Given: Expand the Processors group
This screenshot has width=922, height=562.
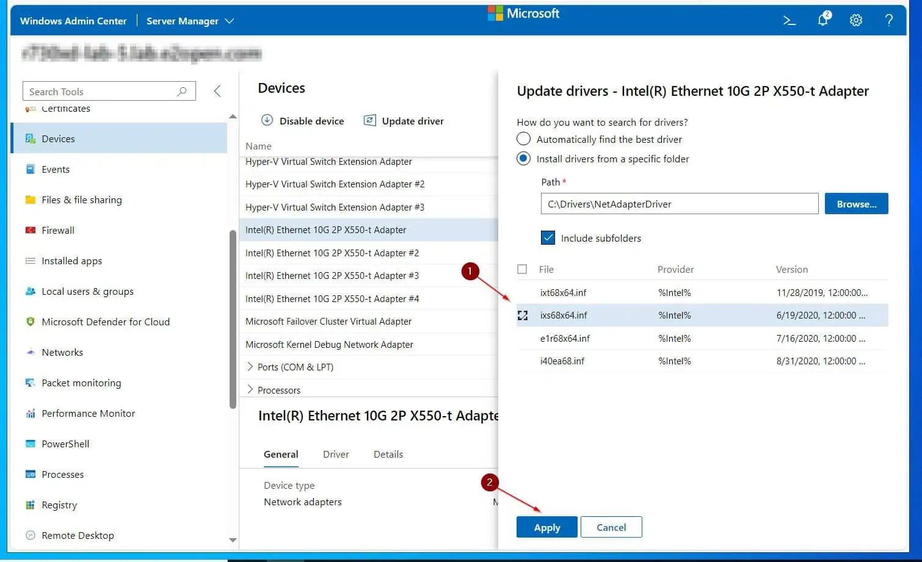Looking at the screenshot, I should tap(250, 389).
